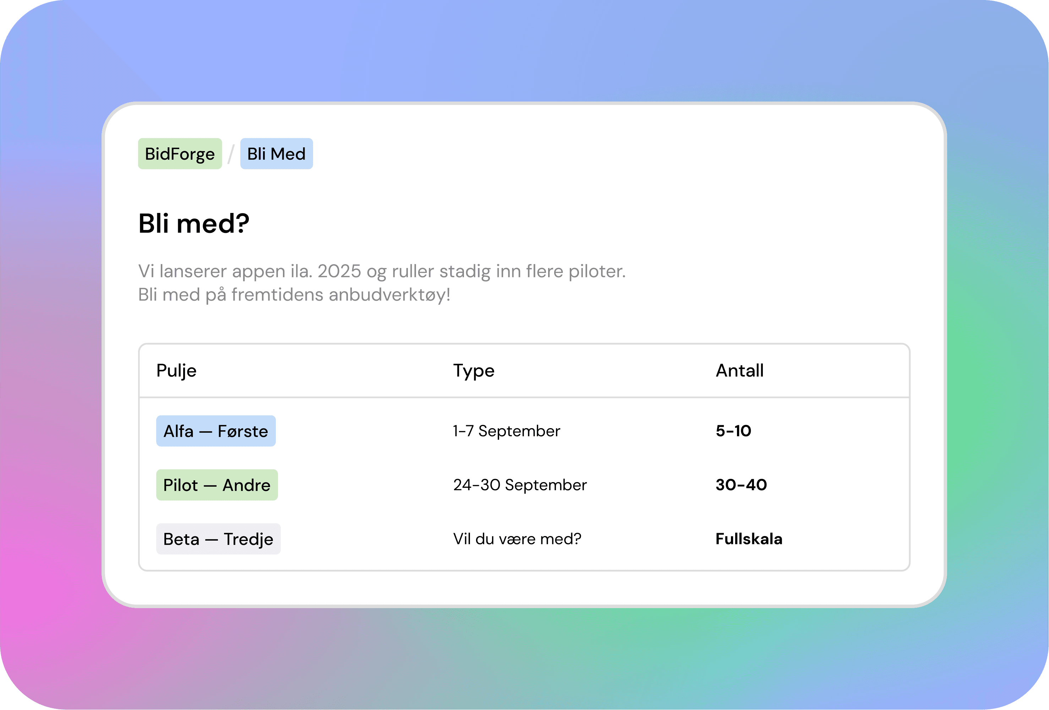Click the 'Bli med på fremtidens anbudverktøy!' line
The height and width of the screenshot is (710, 1049).
click(x=294, y=295)
